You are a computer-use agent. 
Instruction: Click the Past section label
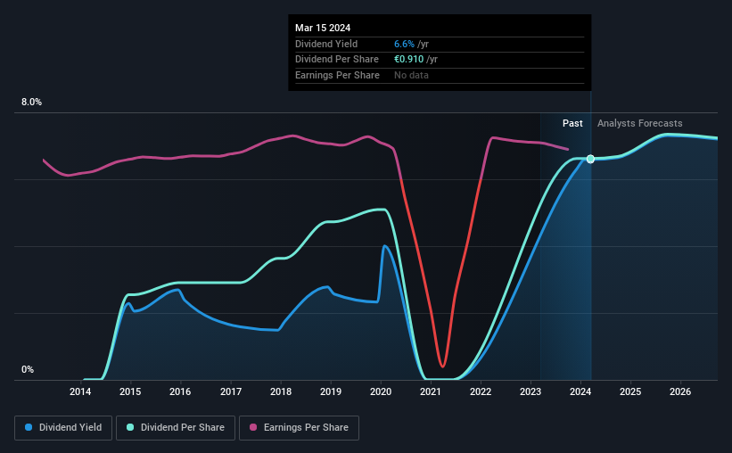pyautogui.click(x=572, y=123)
